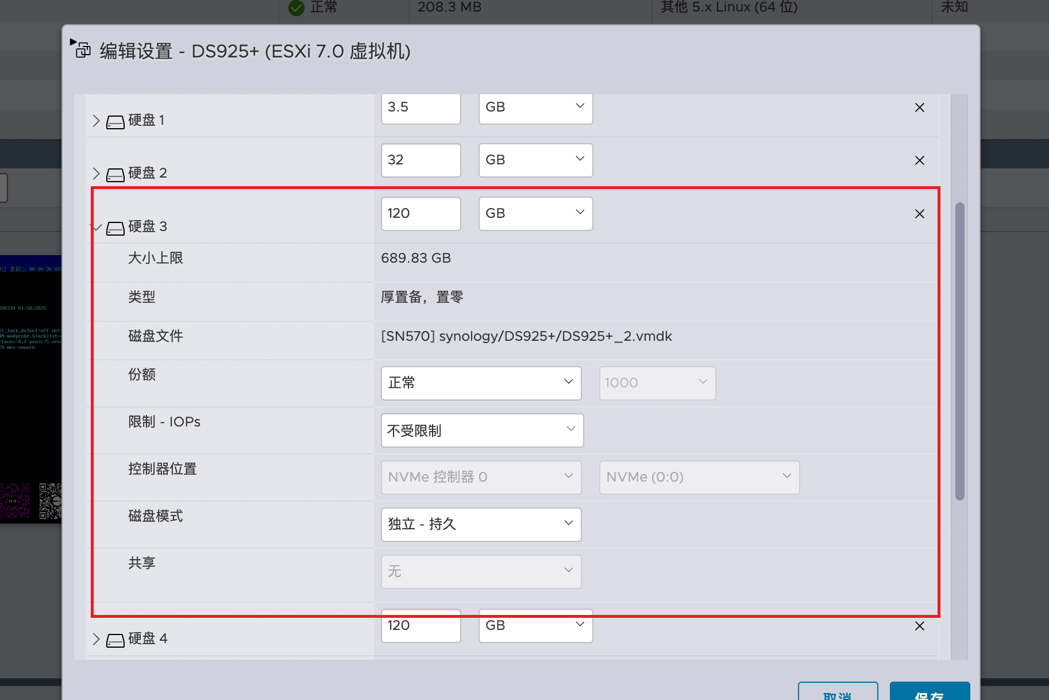1049x700 pixels.
Task: Click the dialog vertical scrollbar thumb
Action: (x=959, y=351)
